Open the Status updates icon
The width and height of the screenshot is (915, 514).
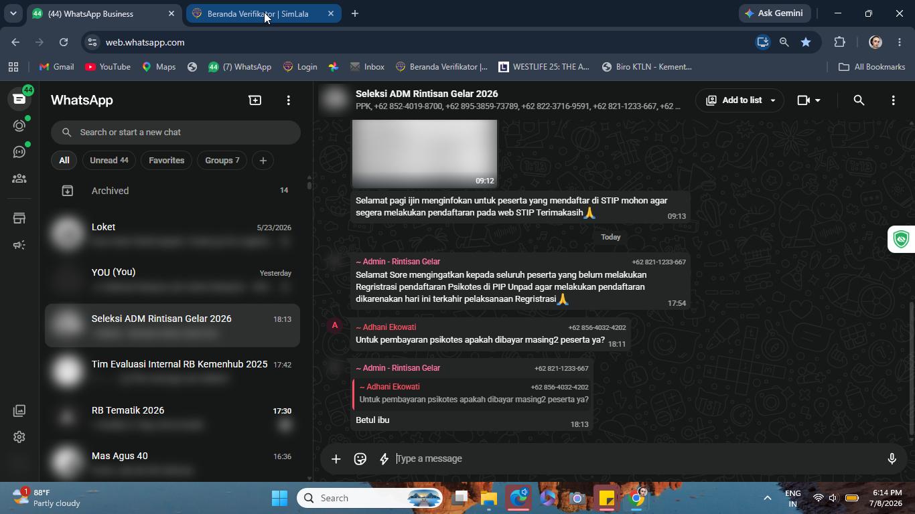(x=19, y=126)
